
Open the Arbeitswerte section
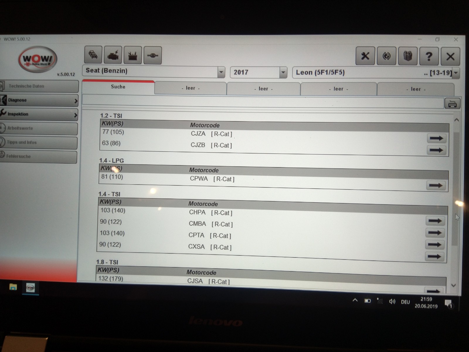(x=39, y=128)
